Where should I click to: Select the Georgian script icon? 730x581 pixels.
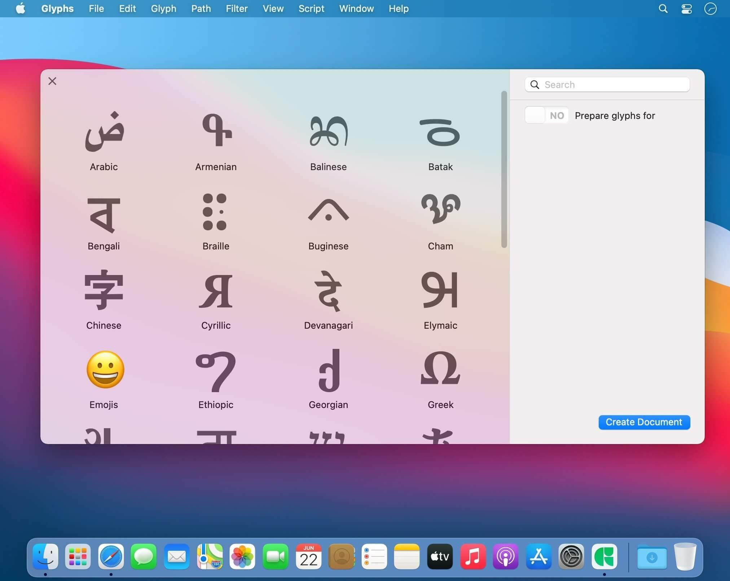point(329,370)
